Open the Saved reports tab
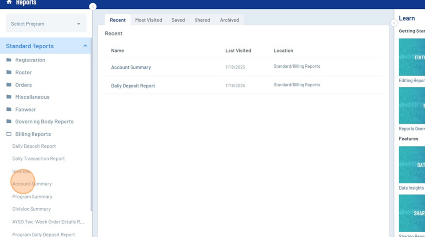The image size is (425, 237). (178, 20)
